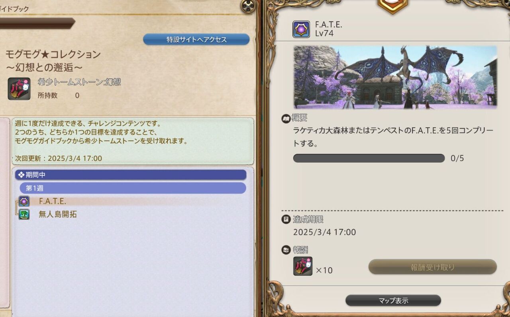Image resolution: width=510 pixels, height=317 pixels.
Task: Click the round close emblem on the guidebook
Action: click(x=249, y=6)
